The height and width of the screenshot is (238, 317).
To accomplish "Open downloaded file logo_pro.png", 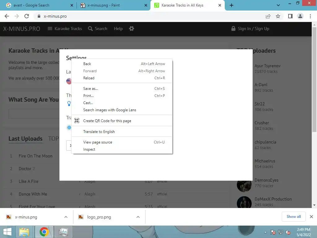I will (99, 217).
